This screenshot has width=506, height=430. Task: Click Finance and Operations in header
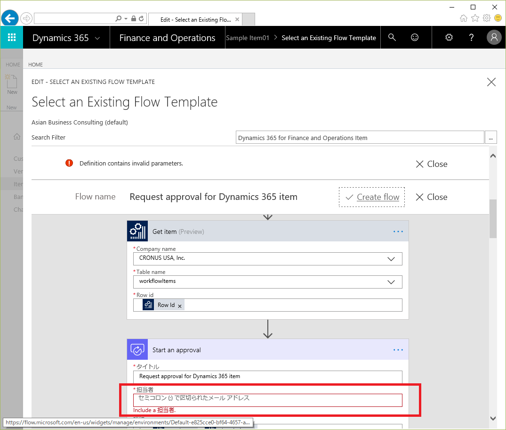[167, 38]
